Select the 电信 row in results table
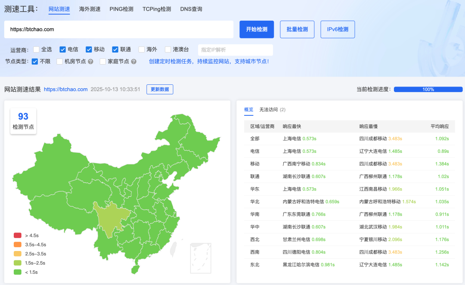 (349, 151)
